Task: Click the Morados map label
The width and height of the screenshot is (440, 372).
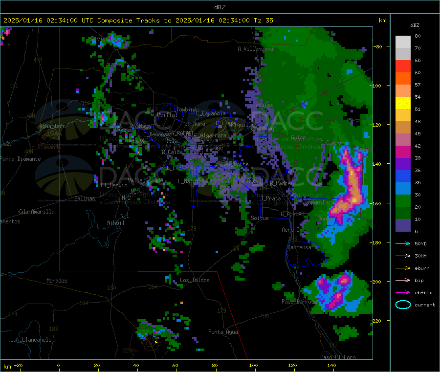Action: [57, 281]
